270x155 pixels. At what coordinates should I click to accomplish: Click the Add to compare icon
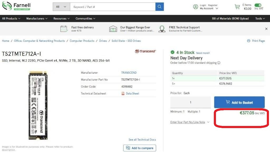pyautogui.click(x=128, y=148)
